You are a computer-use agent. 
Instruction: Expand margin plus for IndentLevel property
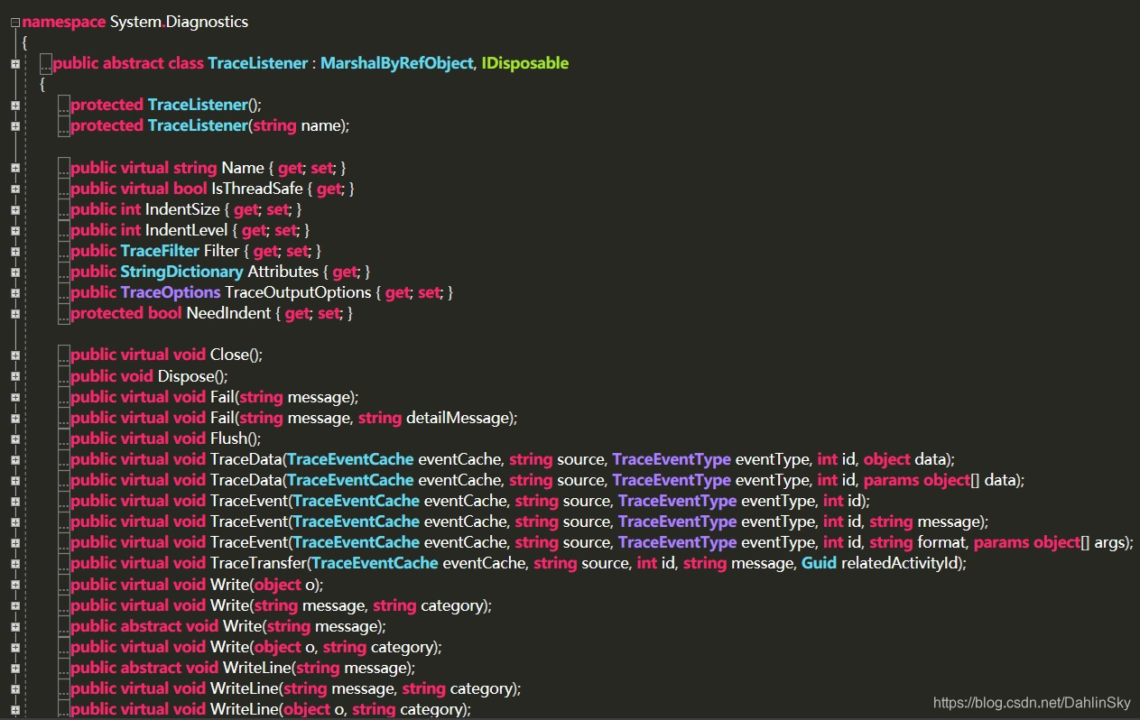tap(15, 230)
